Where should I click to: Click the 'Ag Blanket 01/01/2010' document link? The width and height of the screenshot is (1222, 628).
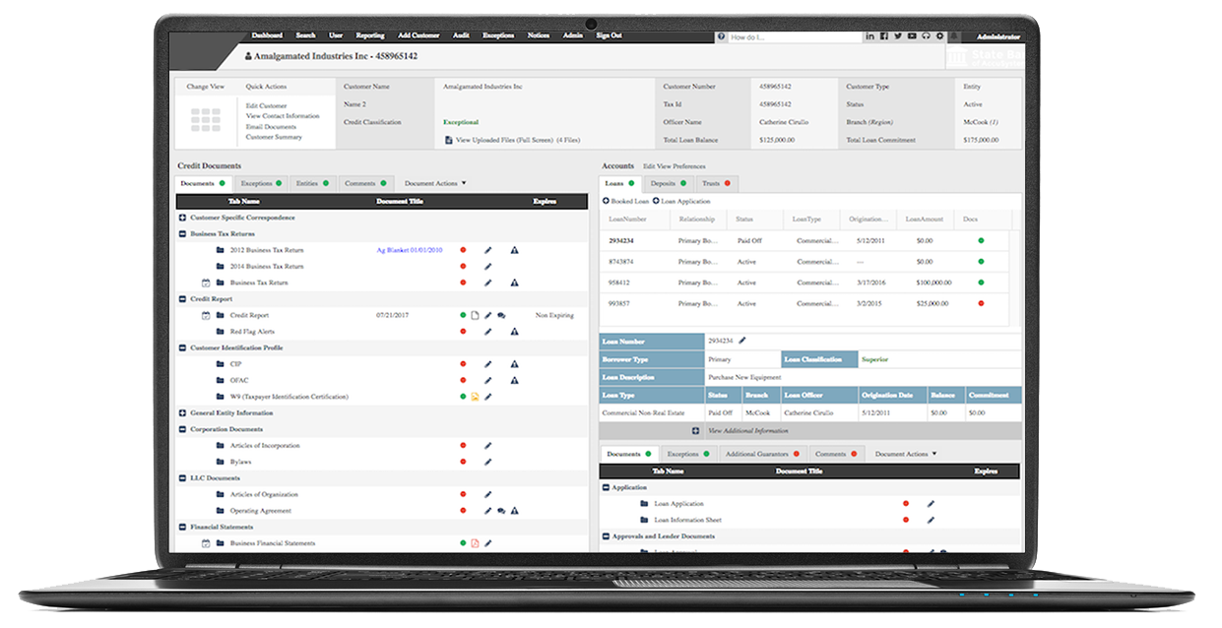[410, 250]
